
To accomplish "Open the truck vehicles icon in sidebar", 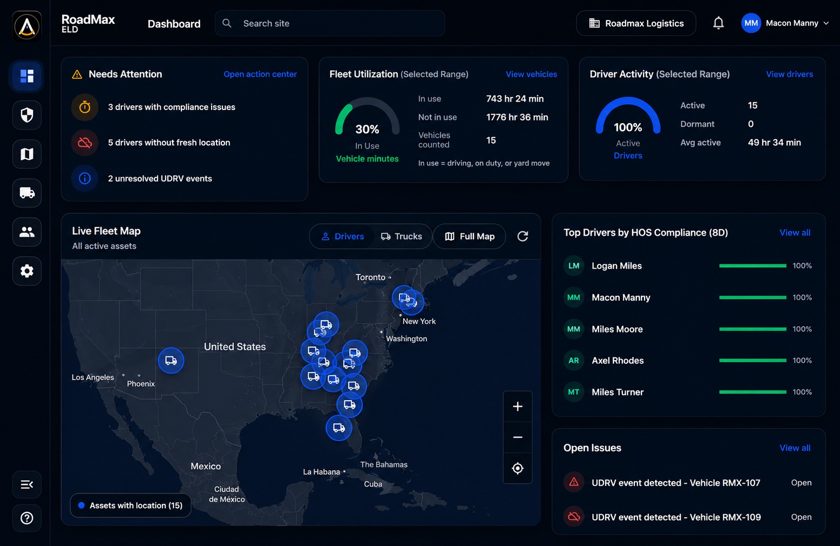I will 27,193.
